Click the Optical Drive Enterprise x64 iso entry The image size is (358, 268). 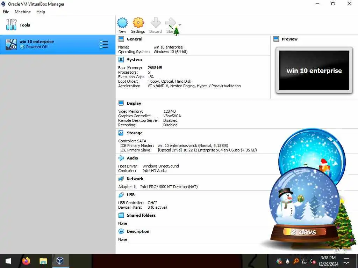click(207, 150)
